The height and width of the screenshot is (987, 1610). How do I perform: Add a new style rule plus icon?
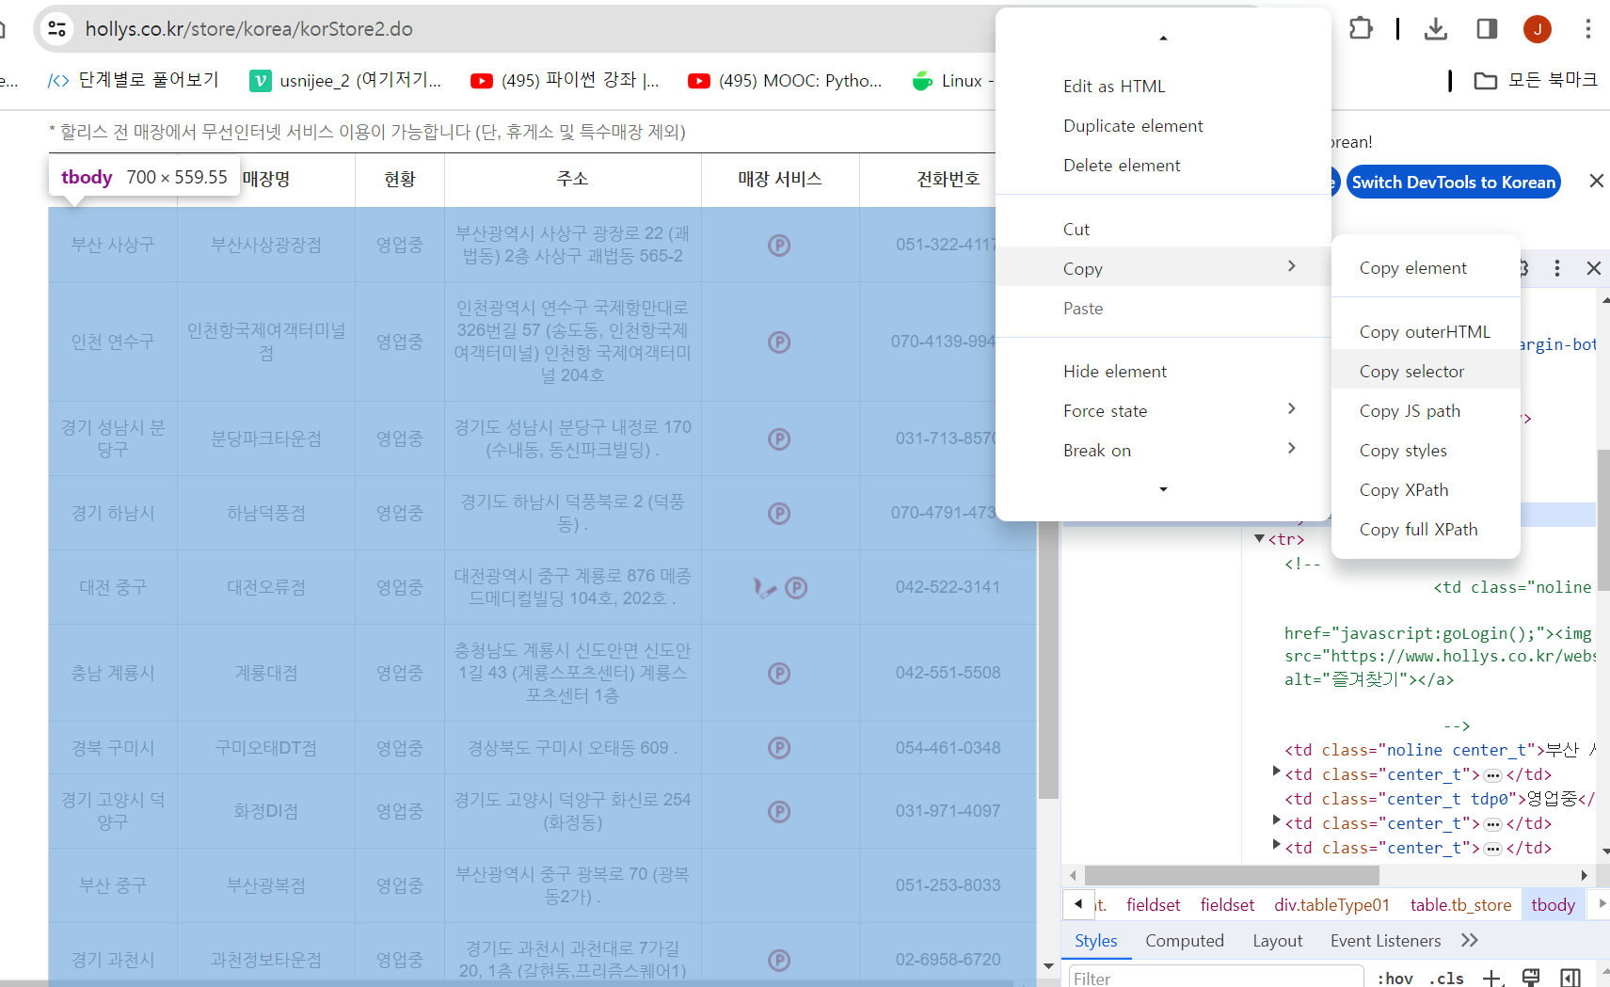tap(1492, 979)
